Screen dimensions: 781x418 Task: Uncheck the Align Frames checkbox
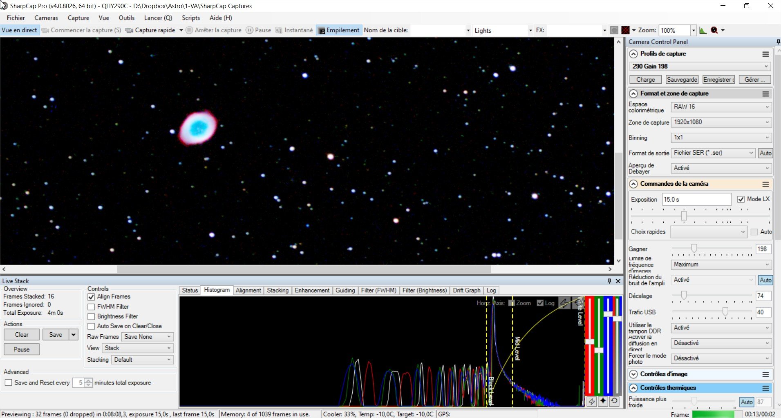pyautogui.click(x=91, y=297)
